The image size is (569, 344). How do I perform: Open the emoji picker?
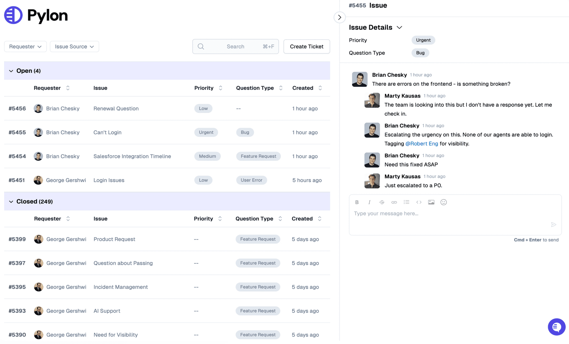coord(443,202)
